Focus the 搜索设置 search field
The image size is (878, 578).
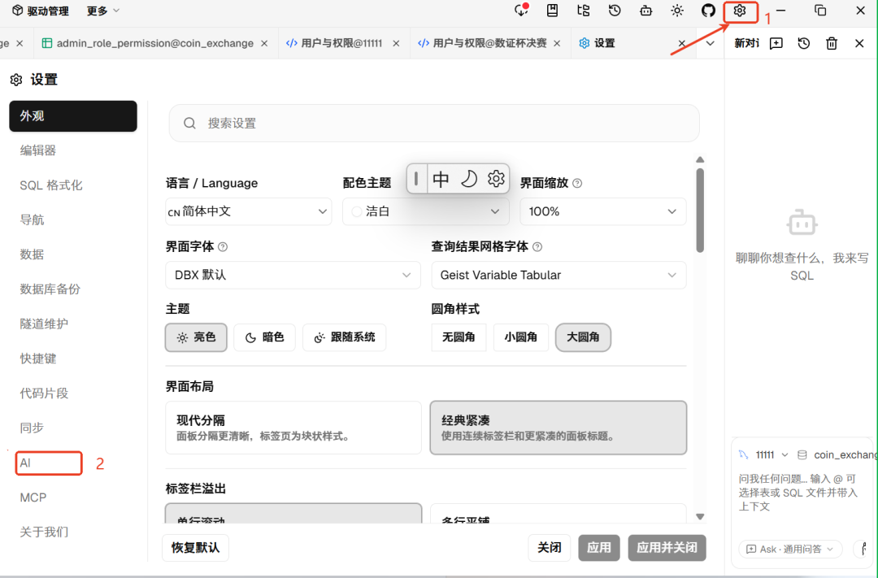(434, 124)
